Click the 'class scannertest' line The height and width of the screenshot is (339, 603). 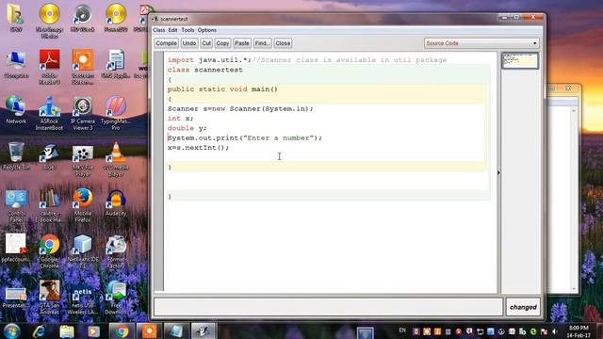(205, 70)
